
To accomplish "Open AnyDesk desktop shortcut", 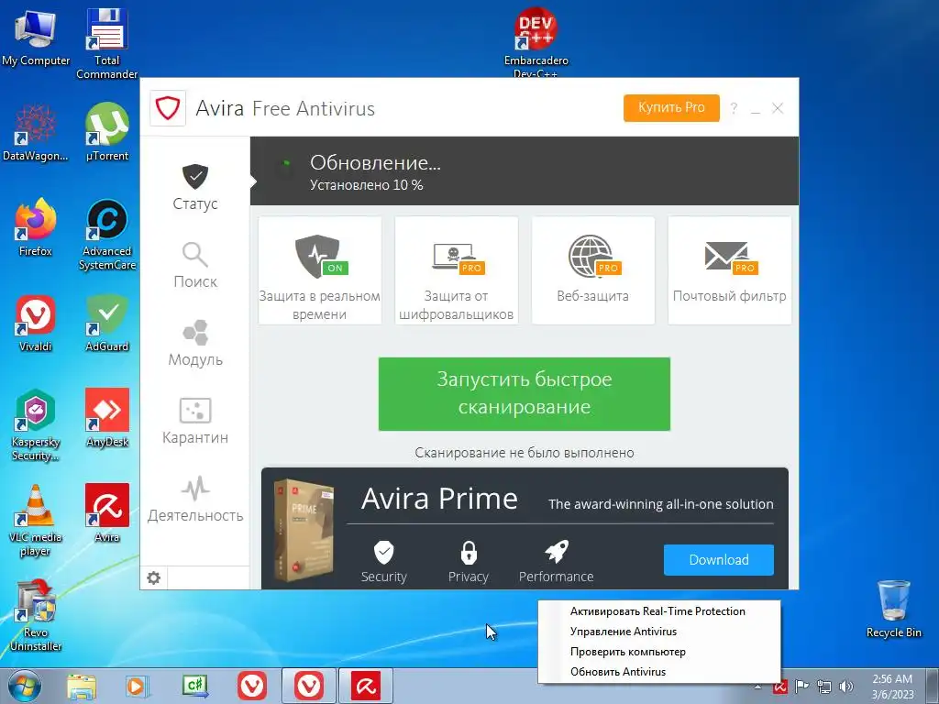I will pyautogui.click(x=106, y=418).
